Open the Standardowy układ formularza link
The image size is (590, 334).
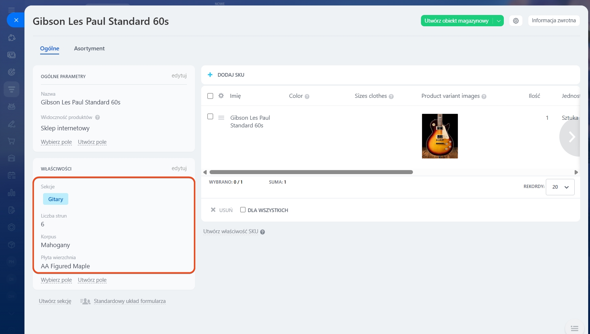[130, 301]
